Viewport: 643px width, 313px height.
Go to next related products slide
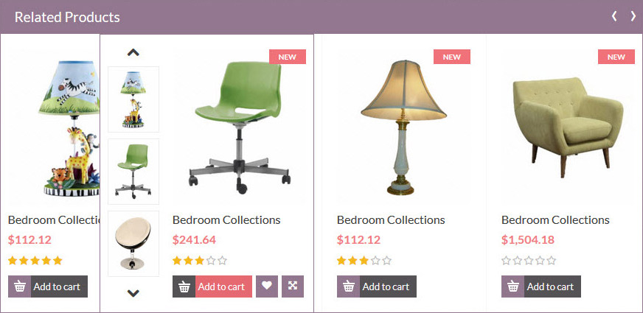(x=633, y=16)
